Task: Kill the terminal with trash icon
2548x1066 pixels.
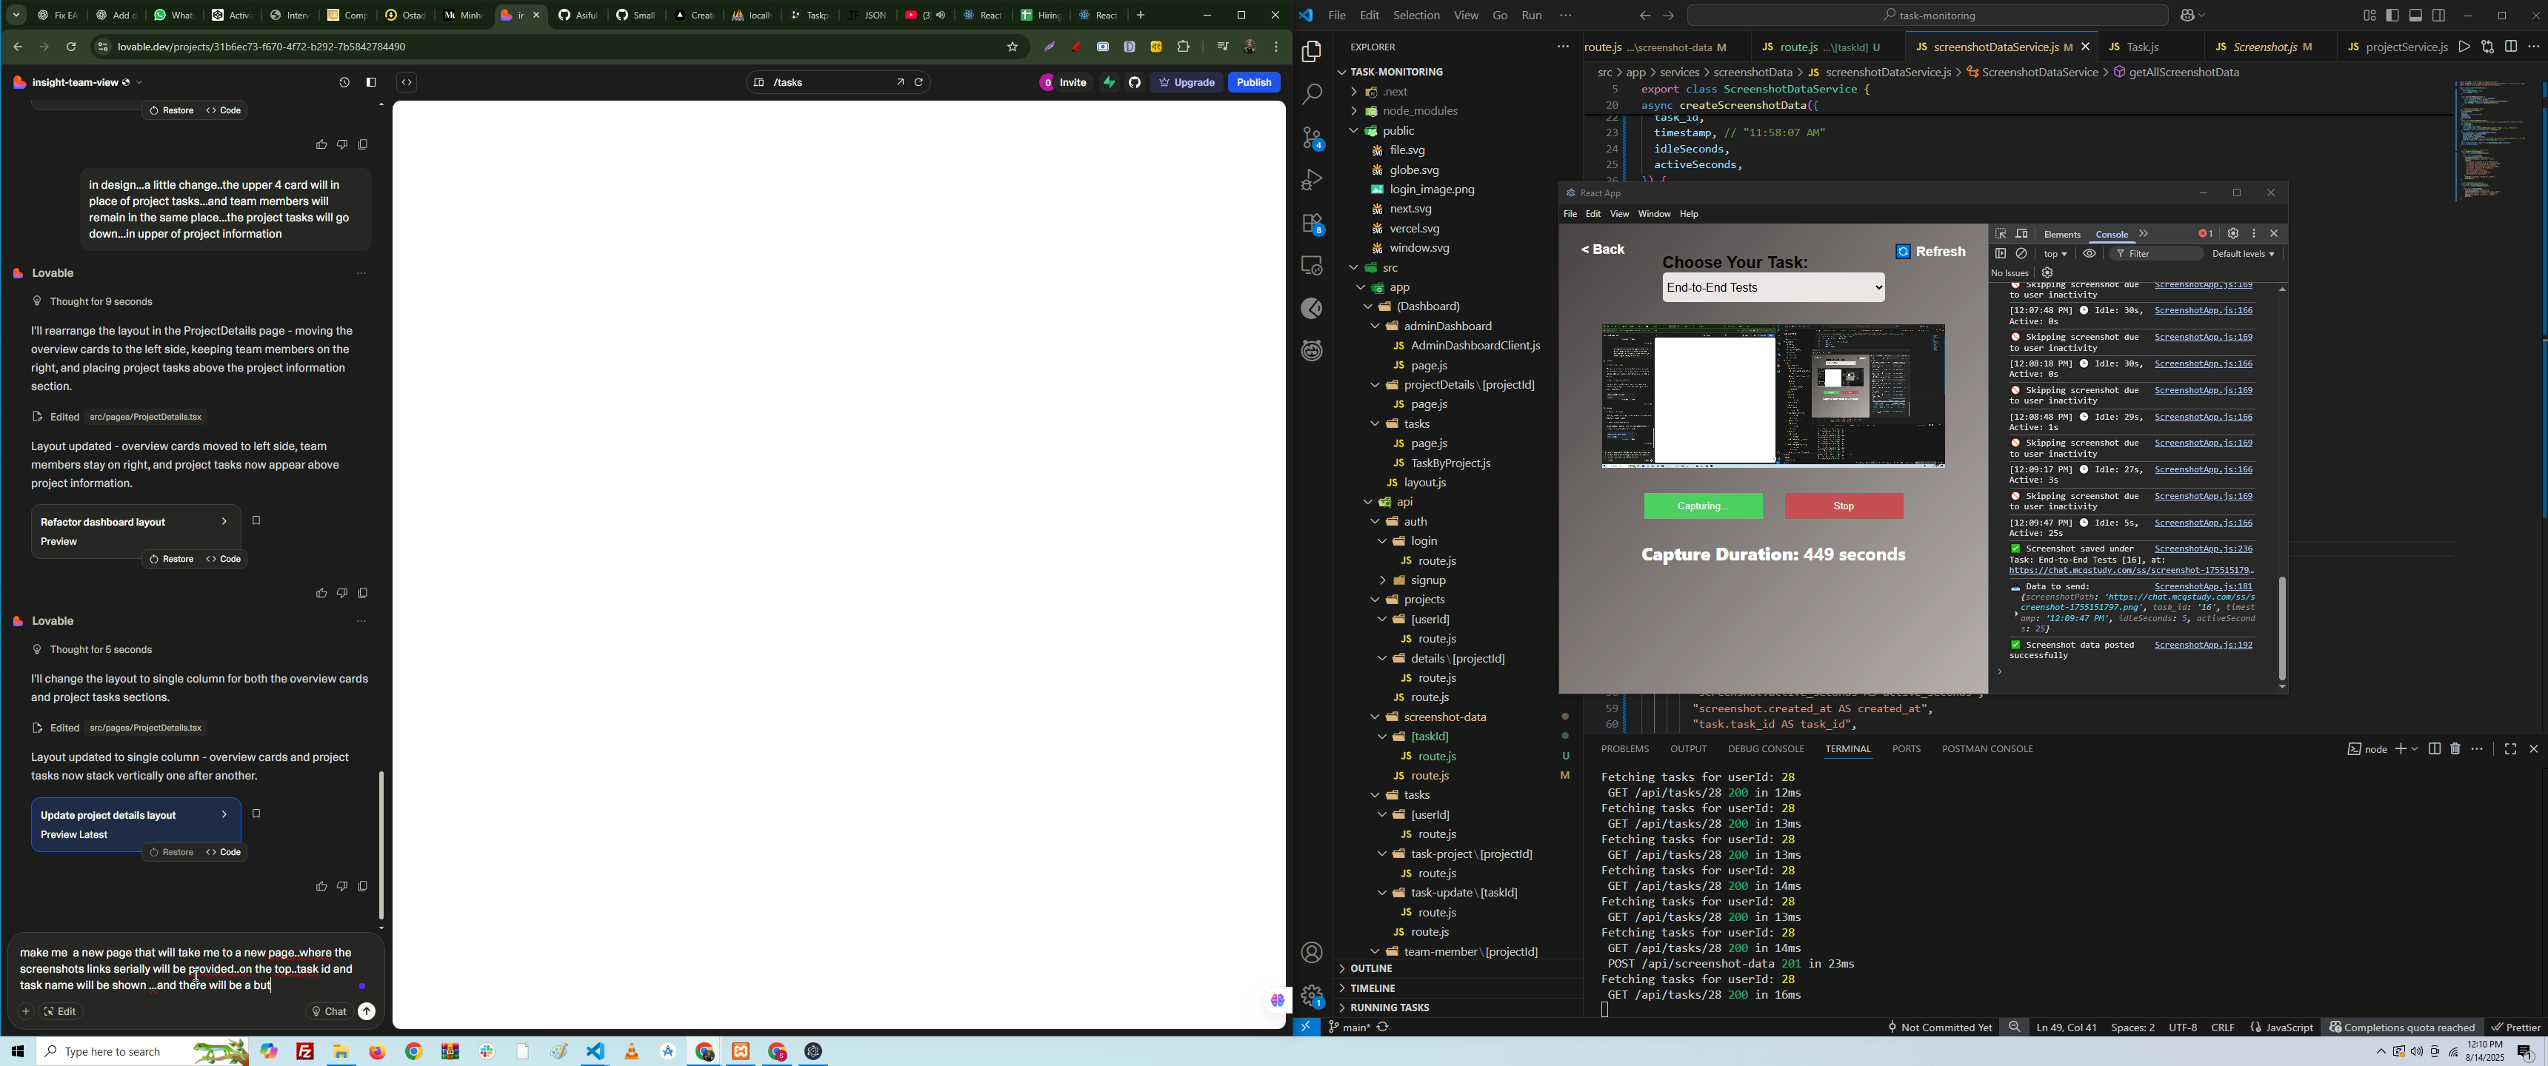Action: click(2455, 750)
